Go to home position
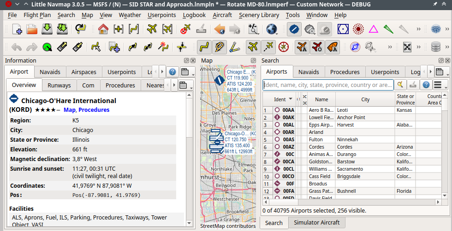The height and width of the screenshot is (231, 452). click(x=103, y=29)
